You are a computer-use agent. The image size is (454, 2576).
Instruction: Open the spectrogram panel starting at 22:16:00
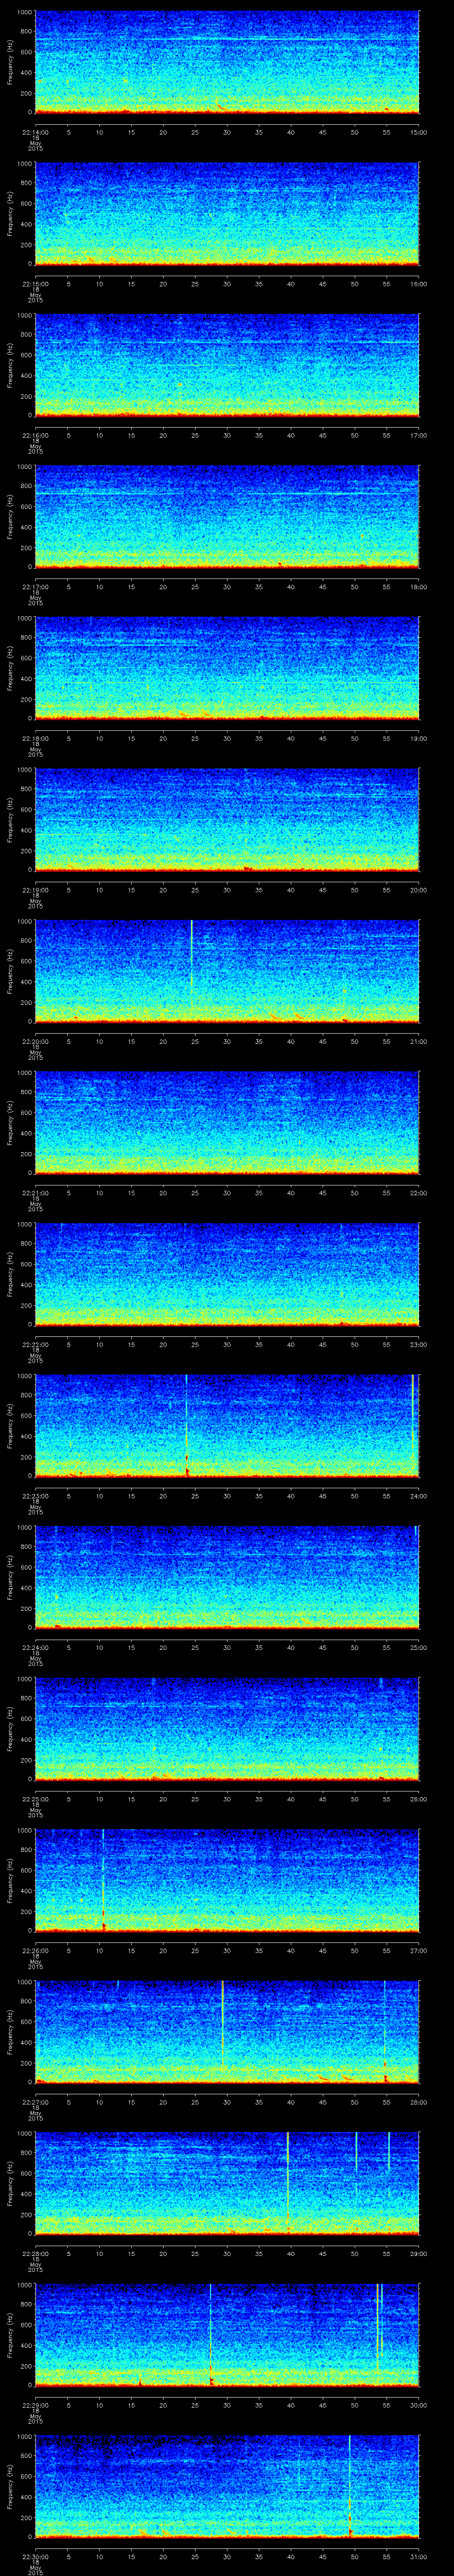(227, 365)
